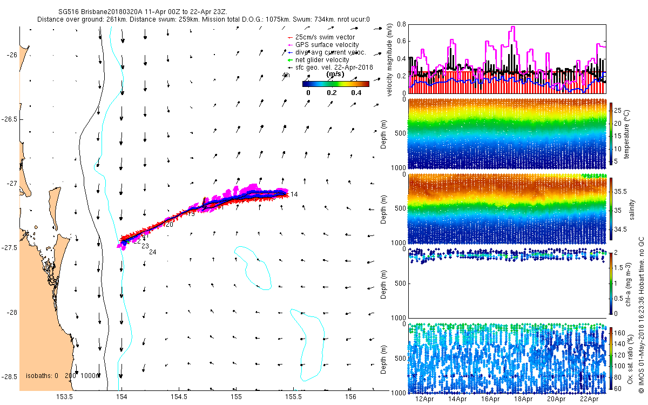Click the 153.5 longitude tick label
Viewport: 648px width, 405px height.
click(x=64, y=397)
